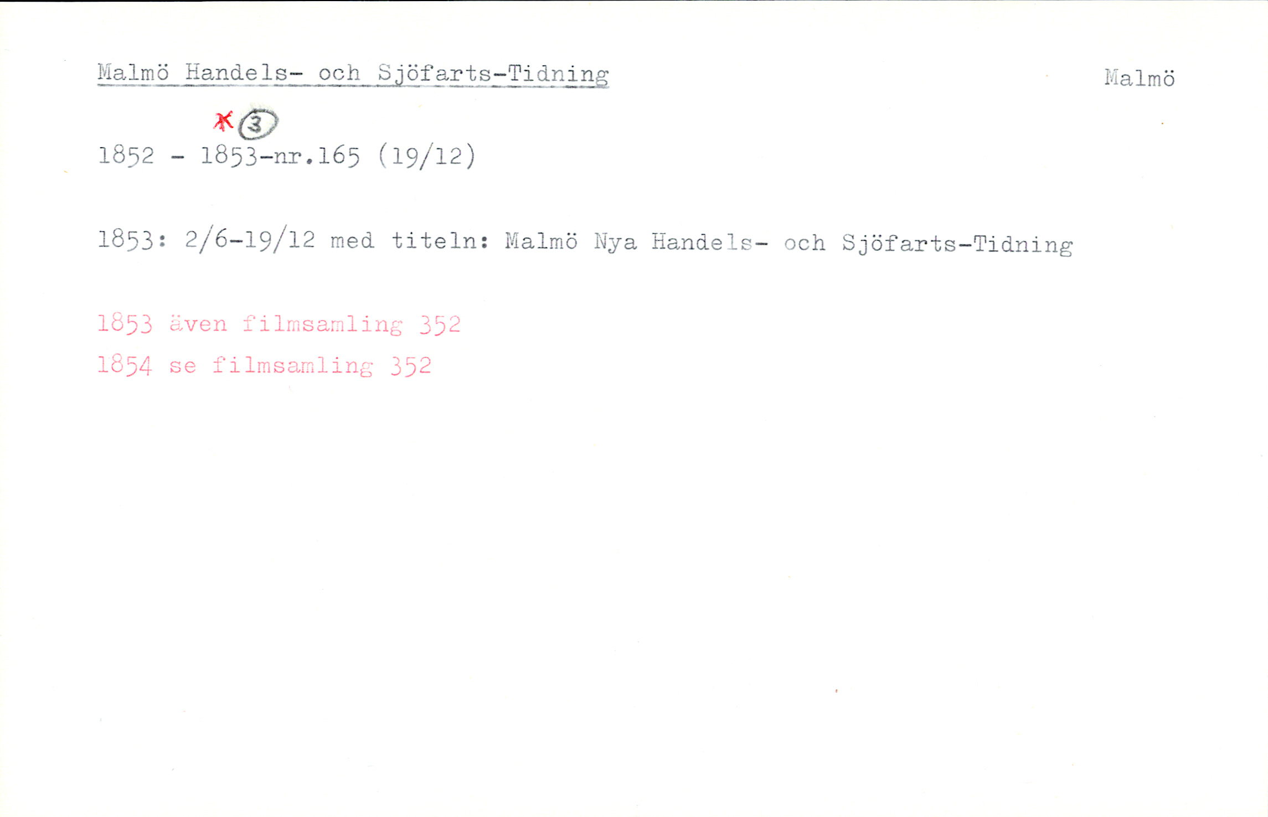Click the word Nya in alternate title
Viewport: 1268px width, 817px height.
click(x=615, y=242)
